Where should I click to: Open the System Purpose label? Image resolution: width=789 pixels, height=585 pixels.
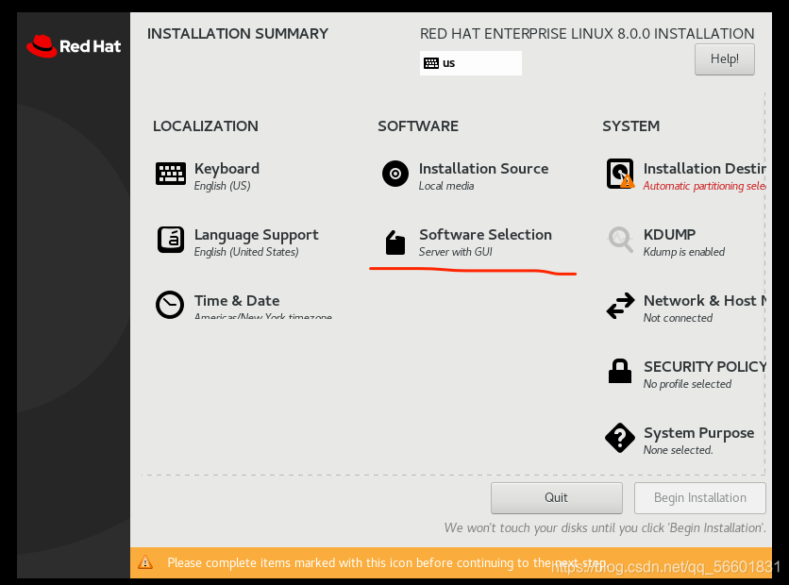[x=699, y=433]
